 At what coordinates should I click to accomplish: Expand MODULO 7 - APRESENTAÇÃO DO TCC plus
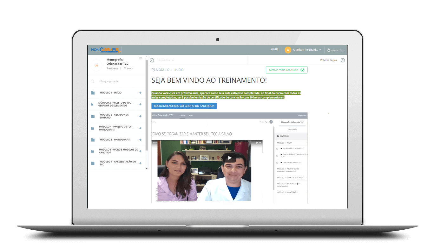click(140, 163)
